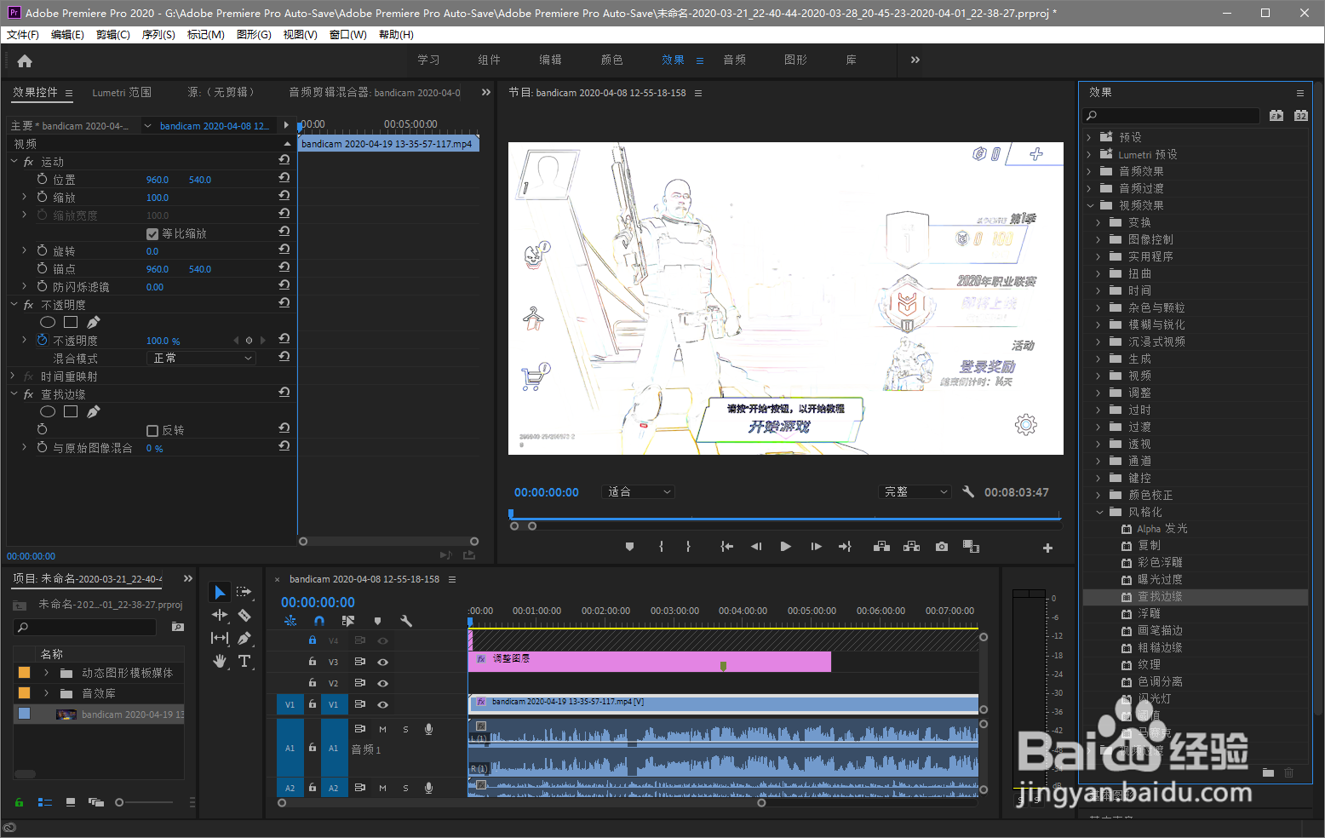Uncheck the 等比缩放 checkbox
Image resolution: width=1325 pixels, height=838 pixels.
[x=152, y=234]
